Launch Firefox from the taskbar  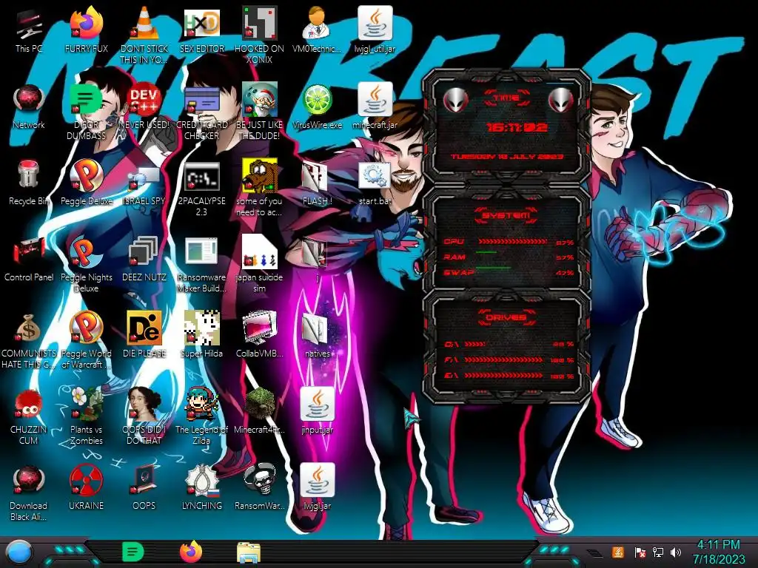(191, 552)
